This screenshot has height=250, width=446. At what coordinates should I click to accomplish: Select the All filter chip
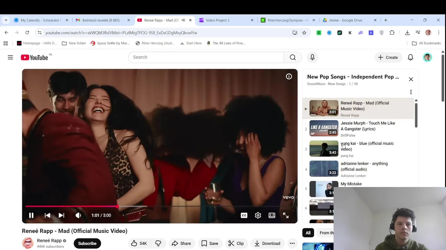(308, 233)
